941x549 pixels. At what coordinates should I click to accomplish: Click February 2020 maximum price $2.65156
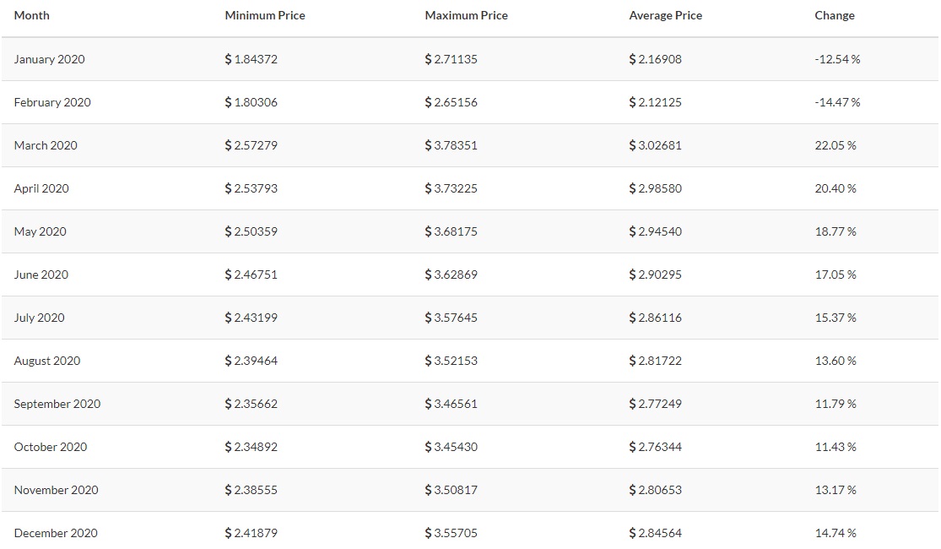451,102
